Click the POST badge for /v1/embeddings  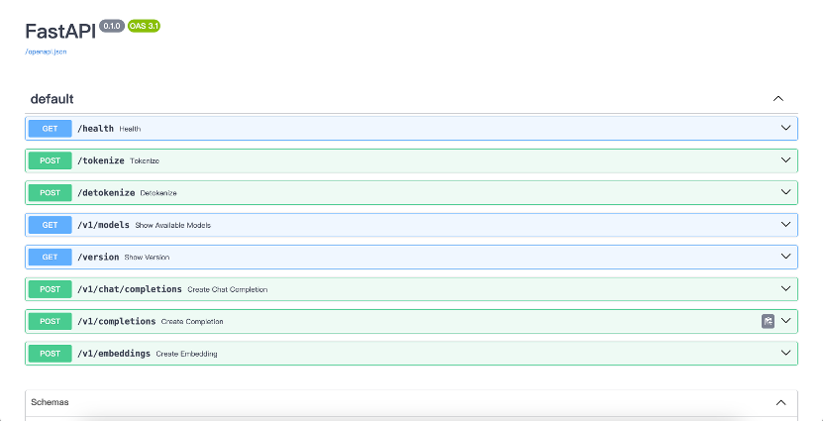point(50,354)
